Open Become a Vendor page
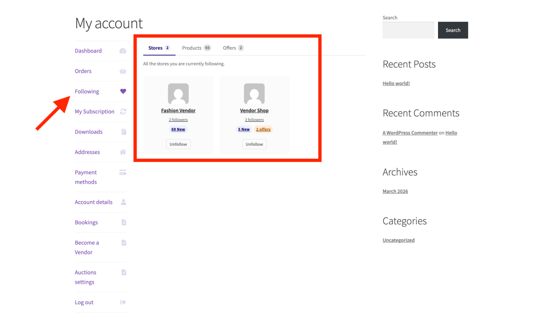543x326 pixels. pos(87,248)
